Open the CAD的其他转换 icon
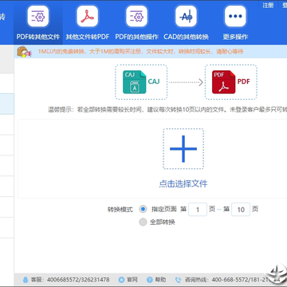Screen dimensions: 287x287 [x=186, y=17]
